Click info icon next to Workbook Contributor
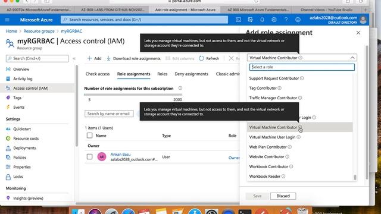This screenshot has height=214, width=381. [x=291, y=166]
